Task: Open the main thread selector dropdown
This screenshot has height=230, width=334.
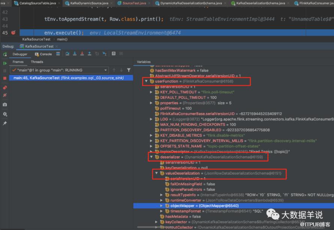Action: pyautogui.click(x=59, y=70)
